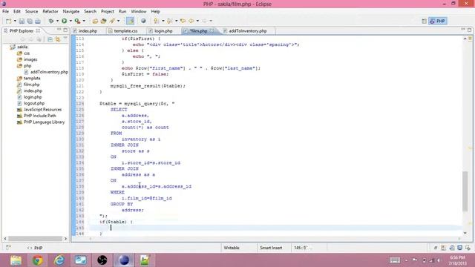Click the Writable status field
Image resolution: width=475 pixels, height=267 pixels.
point(232,248)
